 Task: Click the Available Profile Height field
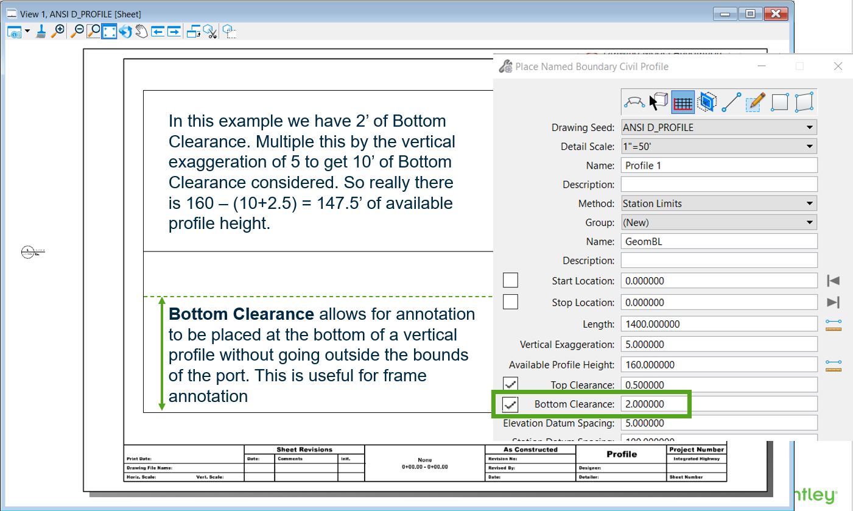coord(719,365)
